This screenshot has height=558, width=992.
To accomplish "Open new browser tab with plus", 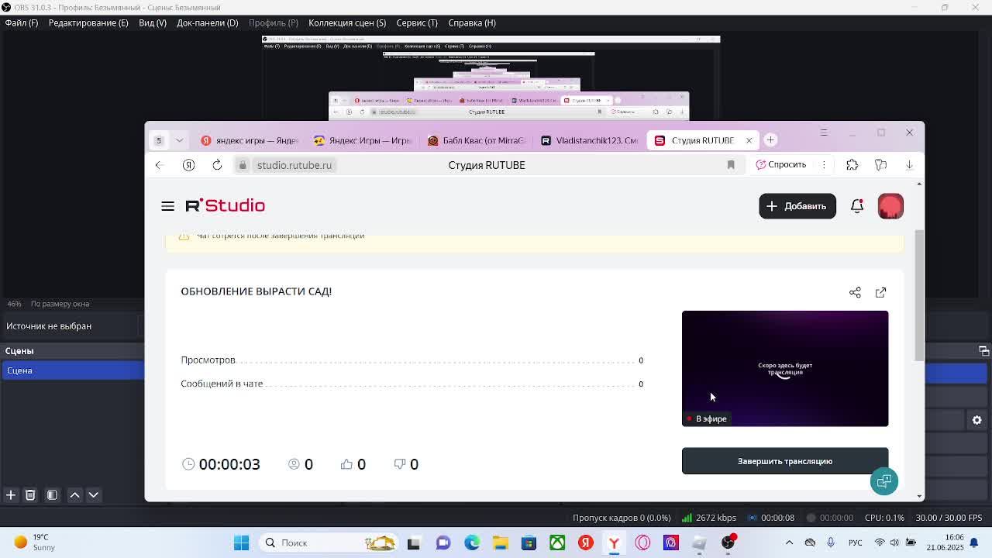I will pyautogui.click(x=770, y=140).
